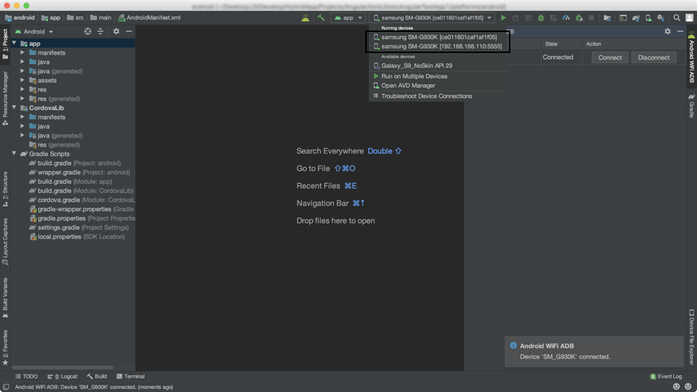Collapse the app module node
697x392 pixels.
(x=15, y=43)
